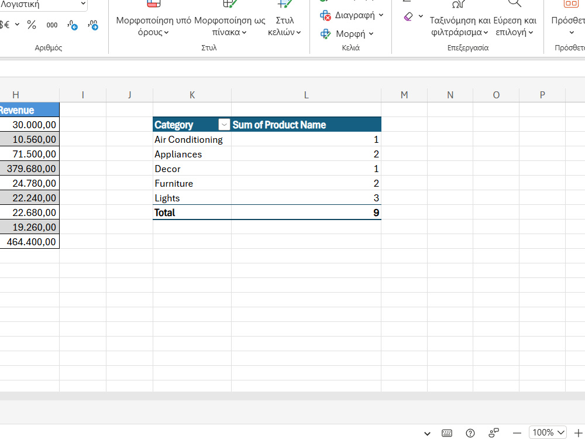The width and height of the screenshot is (585, 439).
Task: Select the Lights count value 3
Action: pos(306,197)
